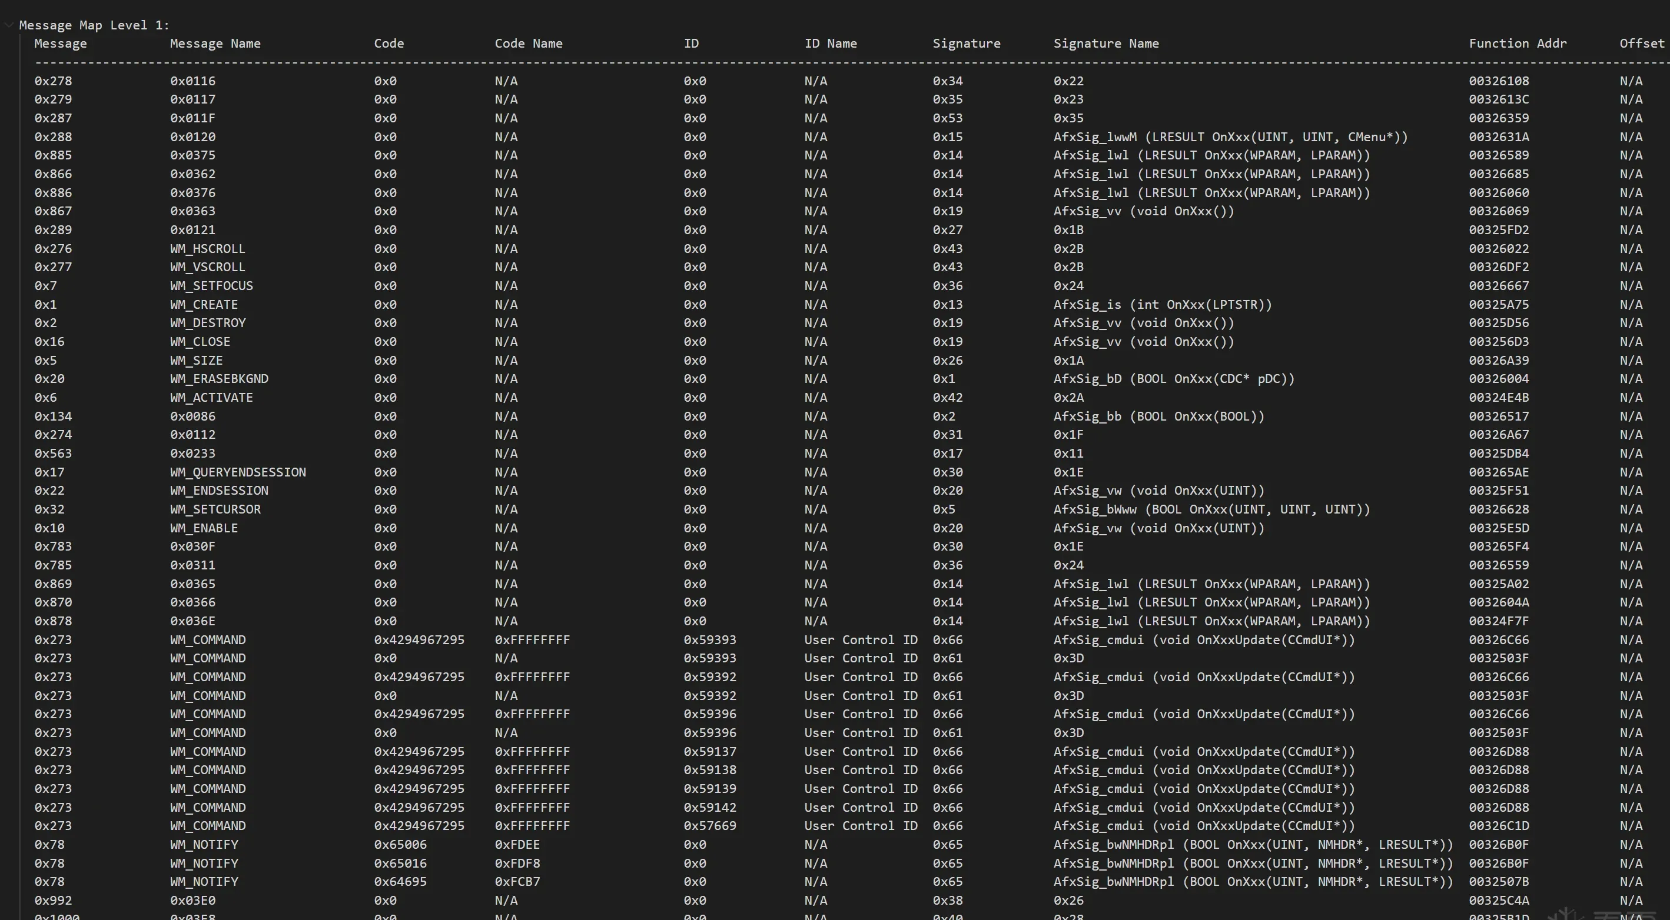Click function address 00326C1D
Image resolution: width=1670 pixels, height=920 pixels.
[x=1499, y=825]
